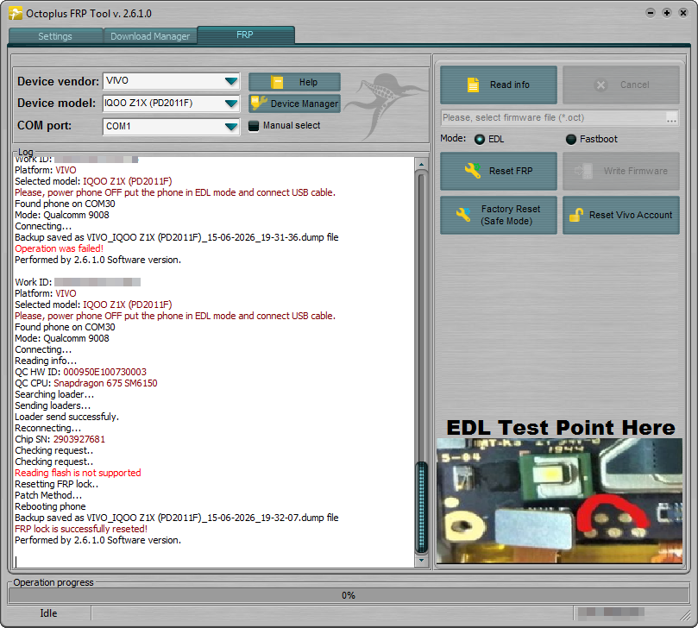Image resolution: width=698 pixels, height=628 pixels.
Task: Select the FRP tab
Action: tap(245, 35)
